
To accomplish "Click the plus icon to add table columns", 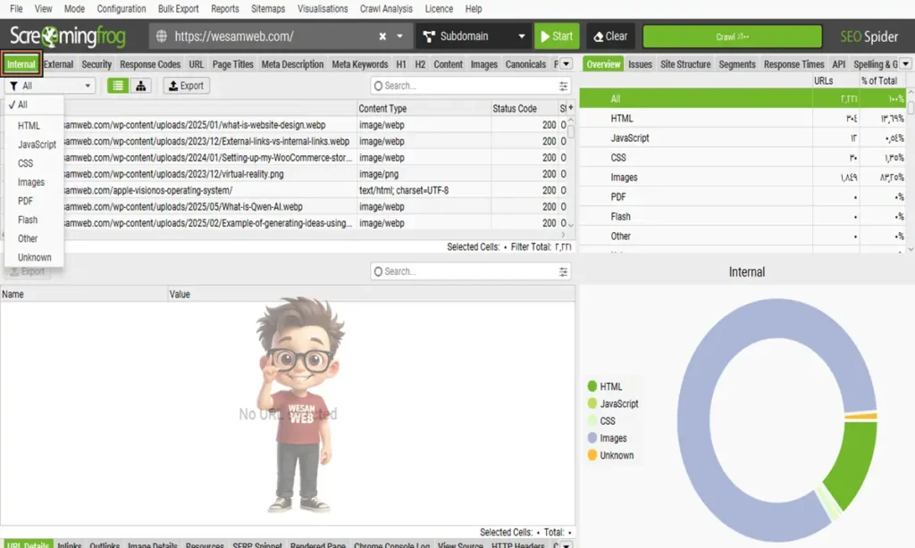I will pos(571,108).
